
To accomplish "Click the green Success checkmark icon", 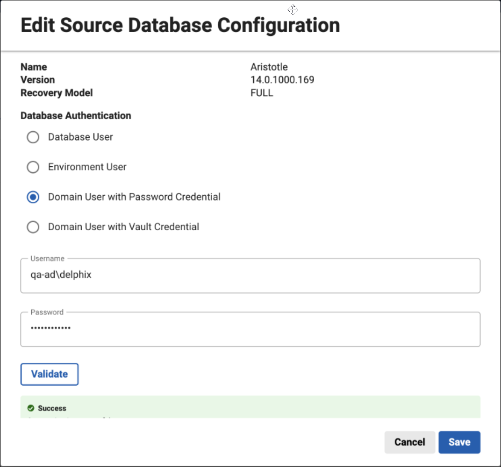I will click(31, 408).
